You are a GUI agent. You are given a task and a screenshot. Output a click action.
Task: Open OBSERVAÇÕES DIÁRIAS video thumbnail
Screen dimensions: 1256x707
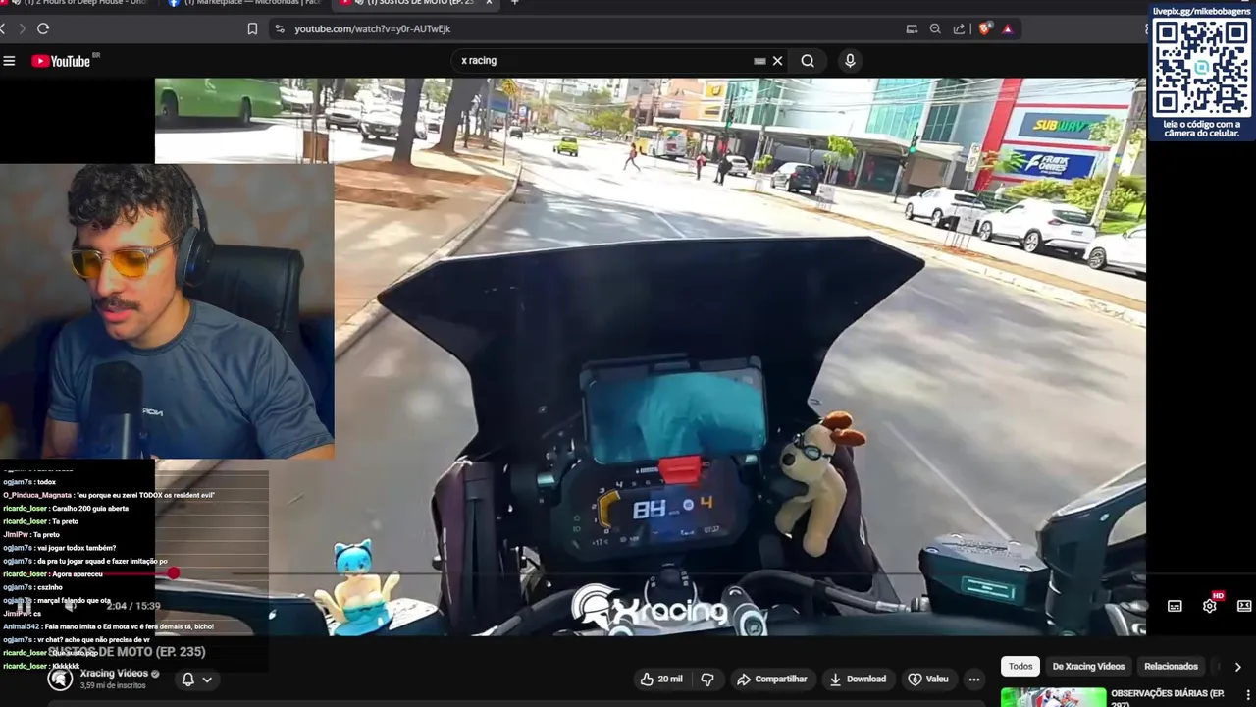[x=1053, y=697]
